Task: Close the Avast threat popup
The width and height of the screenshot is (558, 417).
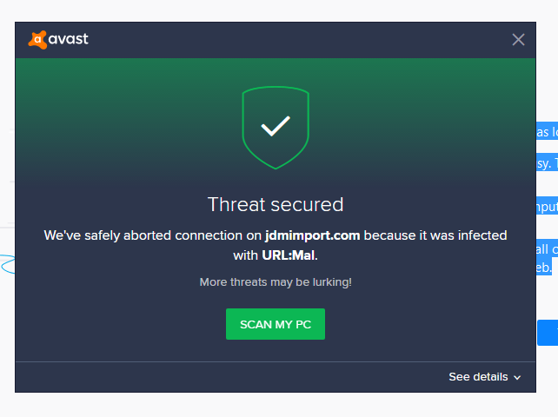Action: (x=518, y=39)
